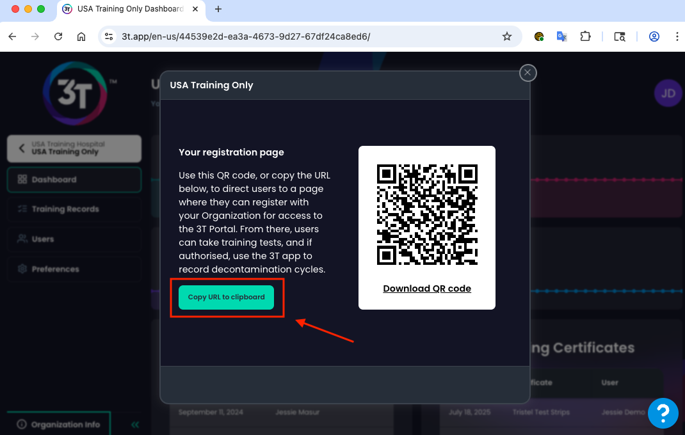The height and width of the screenshot is (435, 685).
Task: Click the Dashboard grid icon in sidebar
Action: (22, 179)
